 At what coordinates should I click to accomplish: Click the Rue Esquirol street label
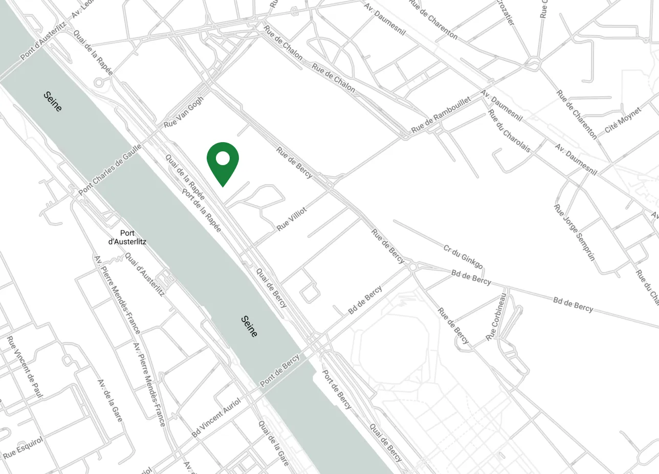[x=23, y=447]
